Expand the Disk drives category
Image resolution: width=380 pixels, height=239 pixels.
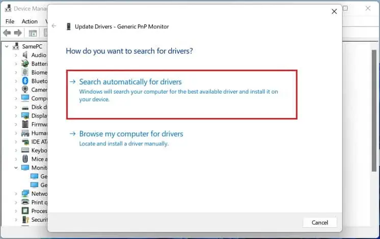[16, 107]
